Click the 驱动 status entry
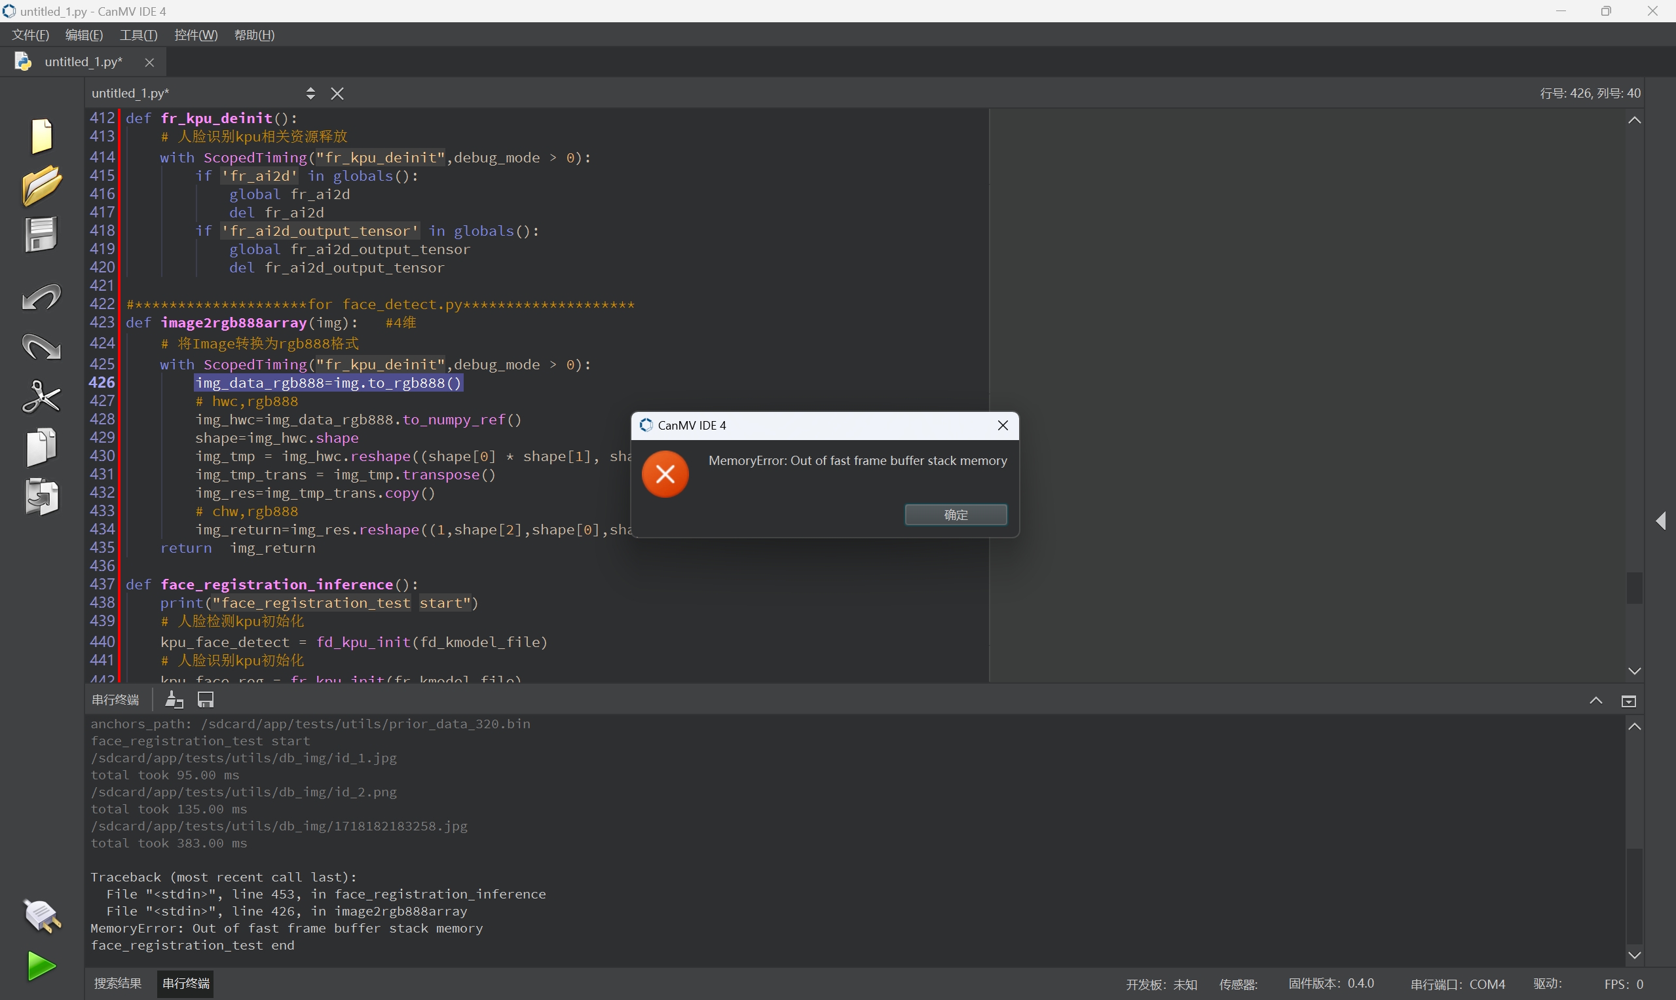 coord(1547,984)
